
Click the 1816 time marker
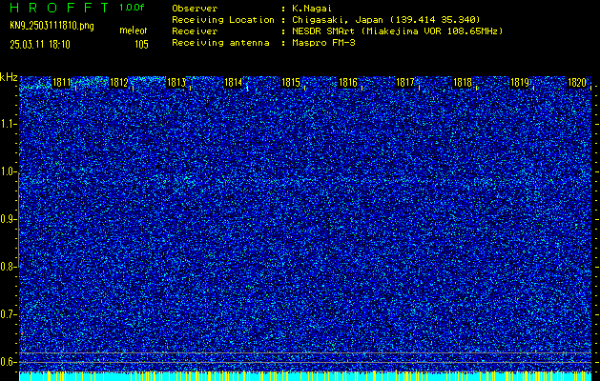tap(348, 83)
